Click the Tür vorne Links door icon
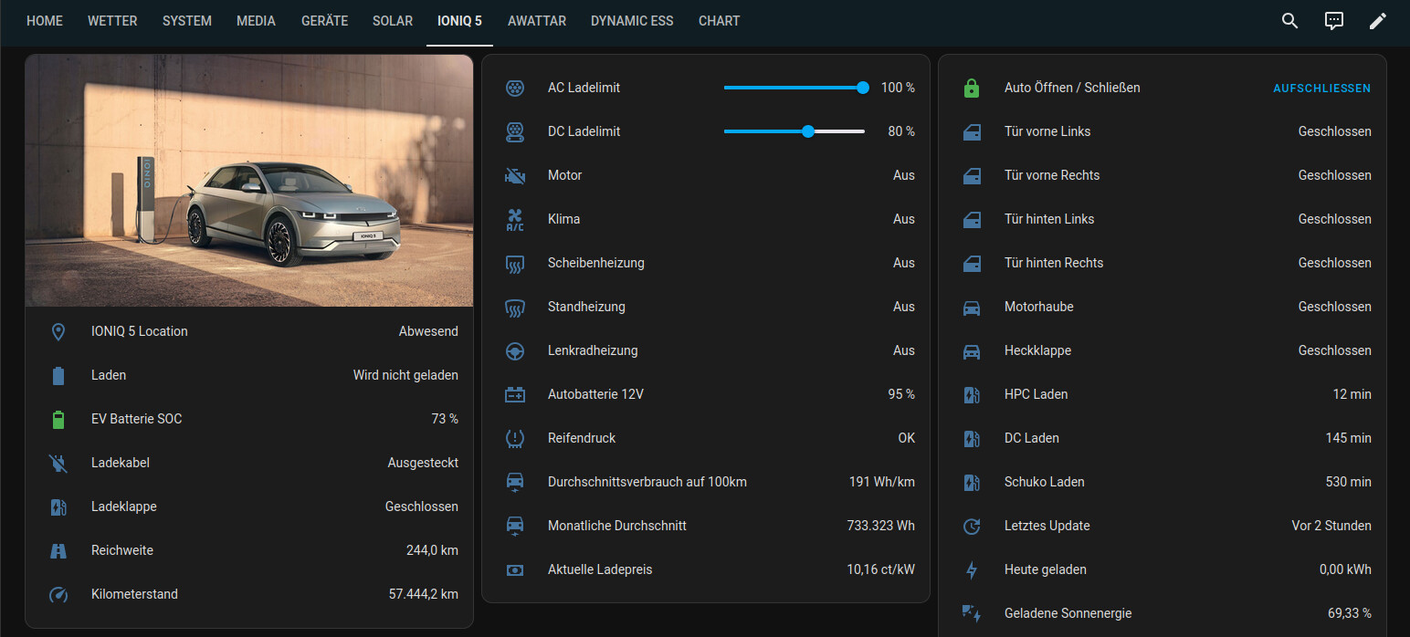The image size is (1410, 637). pyautogui.click(x=972, y=132)
